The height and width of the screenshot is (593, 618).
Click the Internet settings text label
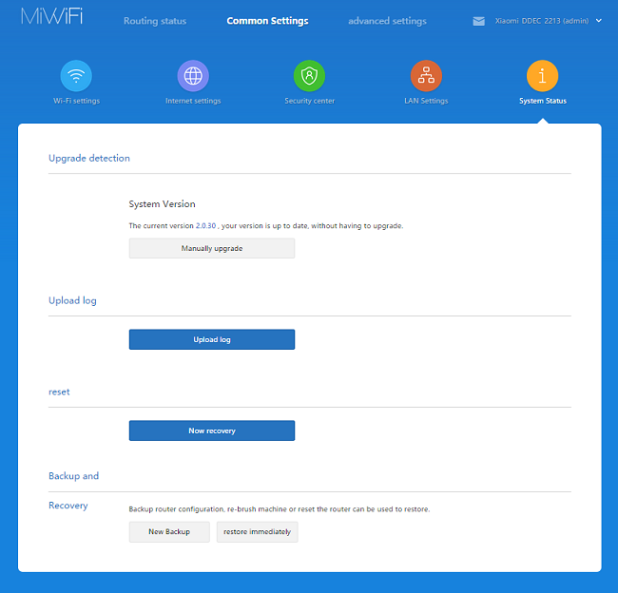(x=193, y=101)
